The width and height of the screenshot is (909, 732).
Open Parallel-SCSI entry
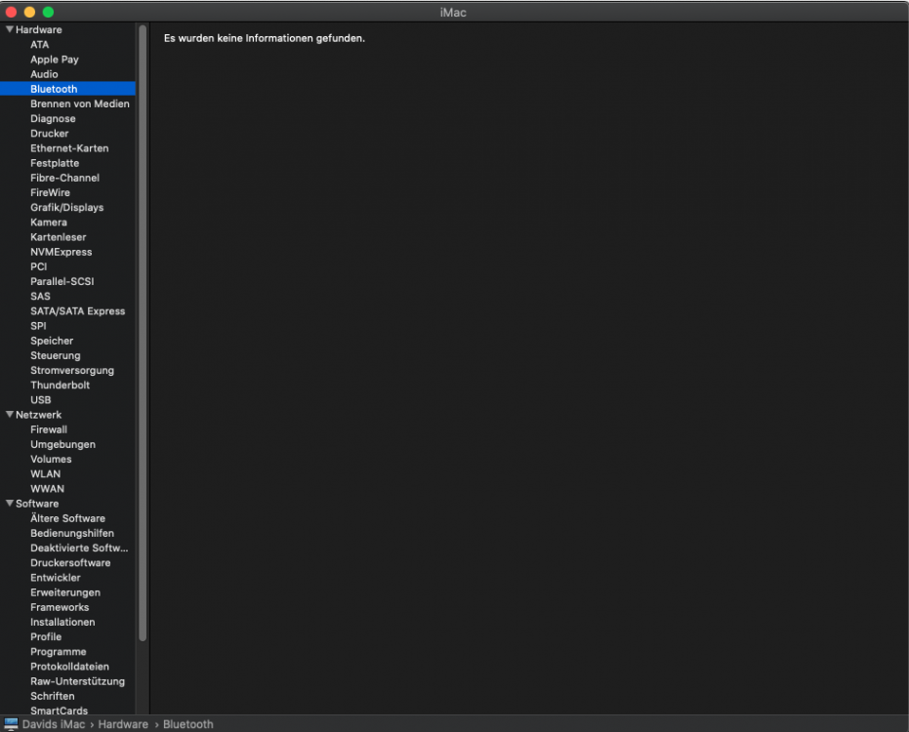click(62, 281)
